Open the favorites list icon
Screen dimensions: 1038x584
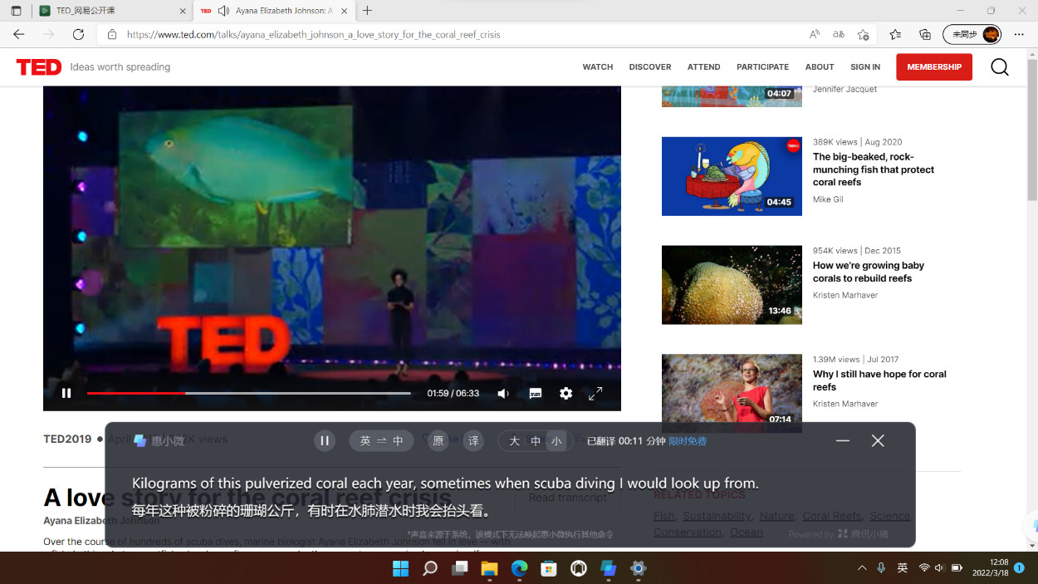[895, 34]
